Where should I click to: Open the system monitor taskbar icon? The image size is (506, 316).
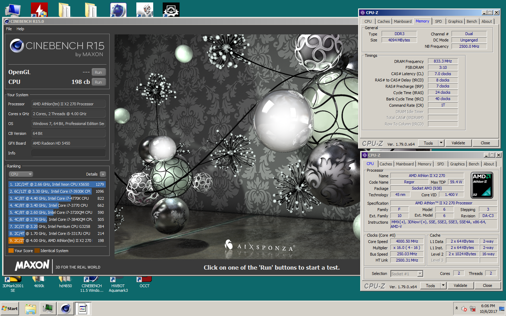(48, 309)
